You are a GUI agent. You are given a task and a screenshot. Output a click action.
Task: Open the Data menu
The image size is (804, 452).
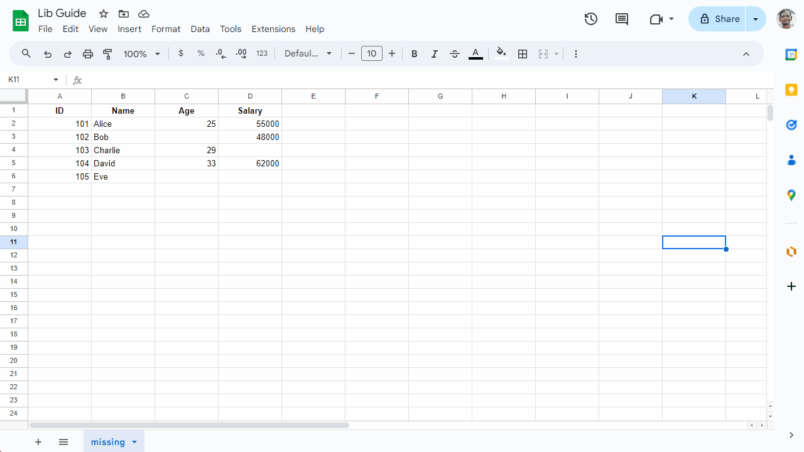(200, 29)
